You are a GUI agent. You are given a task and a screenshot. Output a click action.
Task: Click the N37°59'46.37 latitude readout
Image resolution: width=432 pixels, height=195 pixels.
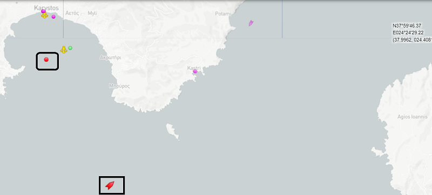[407, 25]
